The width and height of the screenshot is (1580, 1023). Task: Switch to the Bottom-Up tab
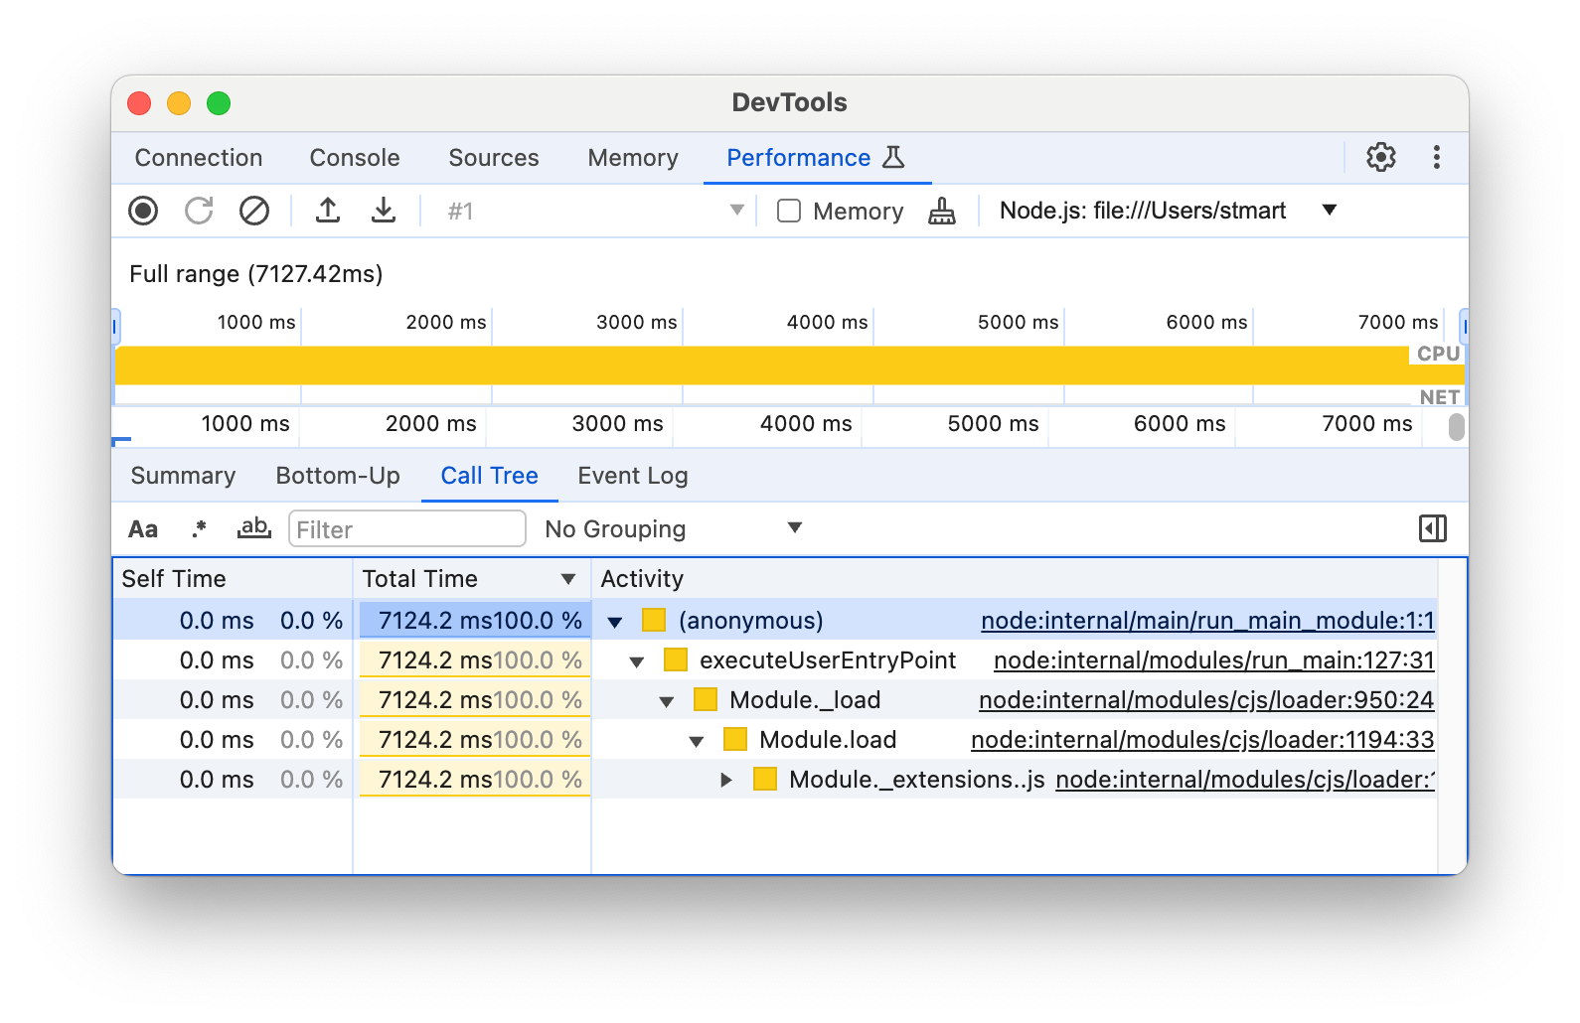pos(338,476)
